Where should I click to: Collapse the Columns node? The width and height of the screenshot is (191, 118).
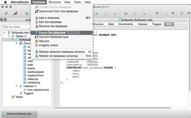tap(16, 43)
